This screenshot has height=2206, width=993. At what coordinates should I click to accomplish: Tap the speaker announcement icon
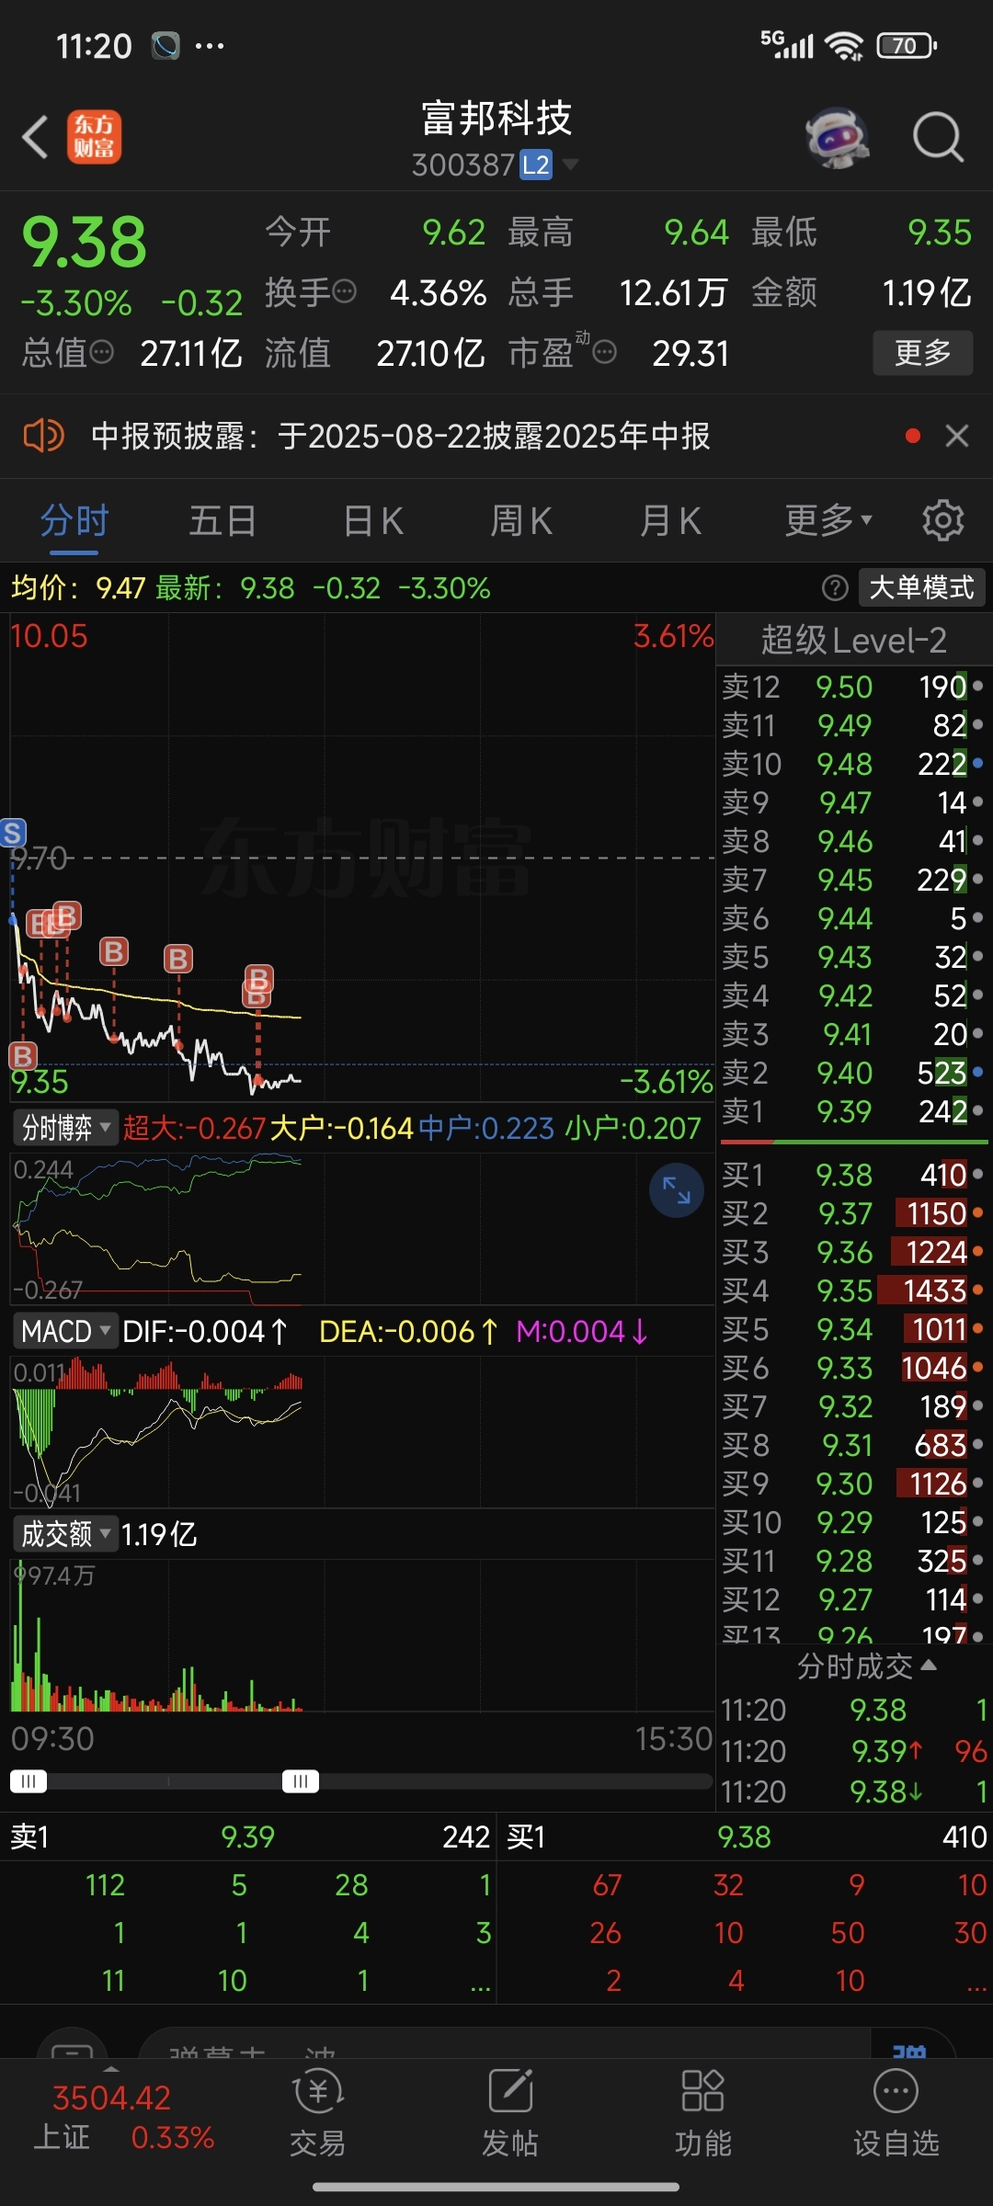tap(43, 436)
